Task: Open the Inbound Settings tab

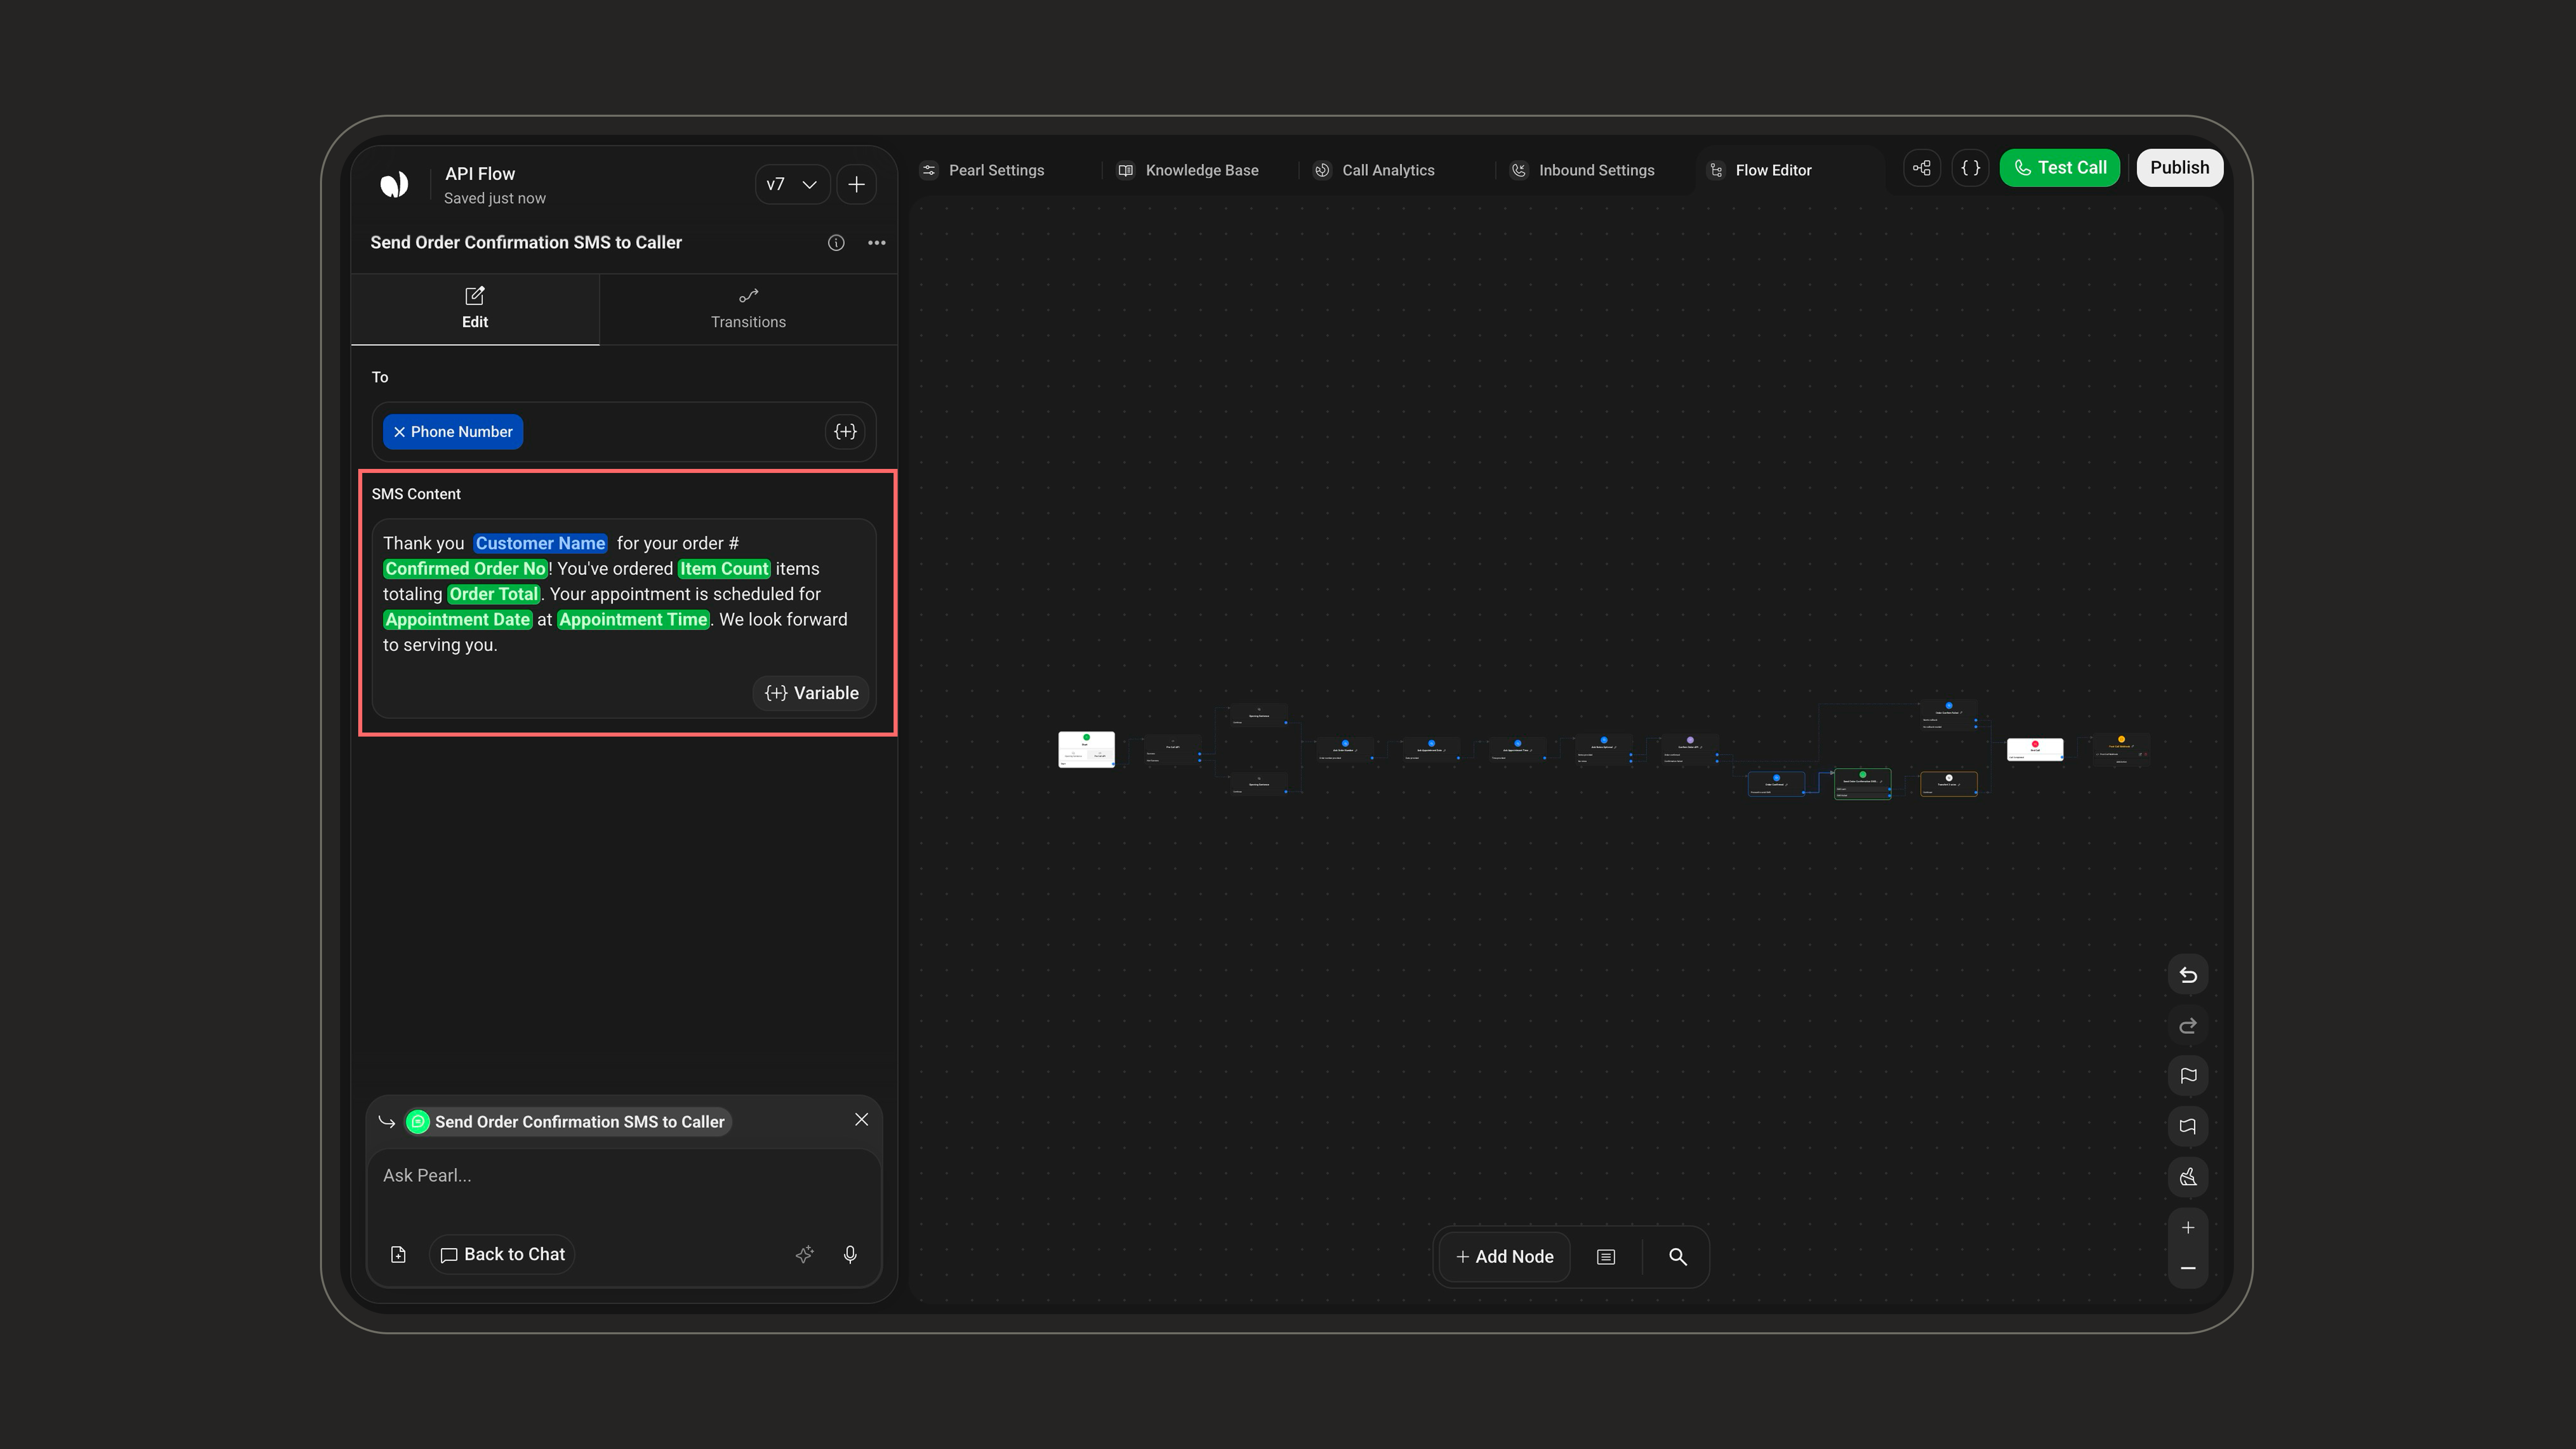Action: (1583, 170)
